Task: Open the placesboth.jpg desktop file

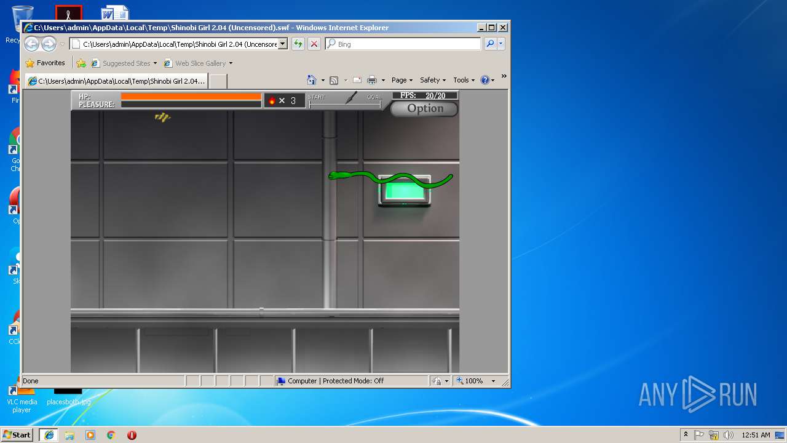Action: coord(68,397)
